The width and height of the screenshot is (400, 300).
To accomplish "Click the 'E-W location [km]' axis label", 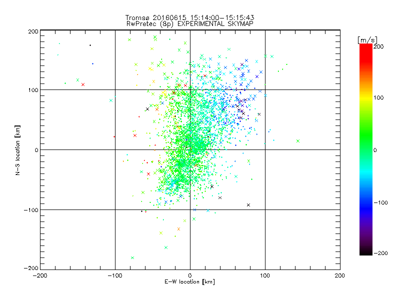I will pos(189,282).
